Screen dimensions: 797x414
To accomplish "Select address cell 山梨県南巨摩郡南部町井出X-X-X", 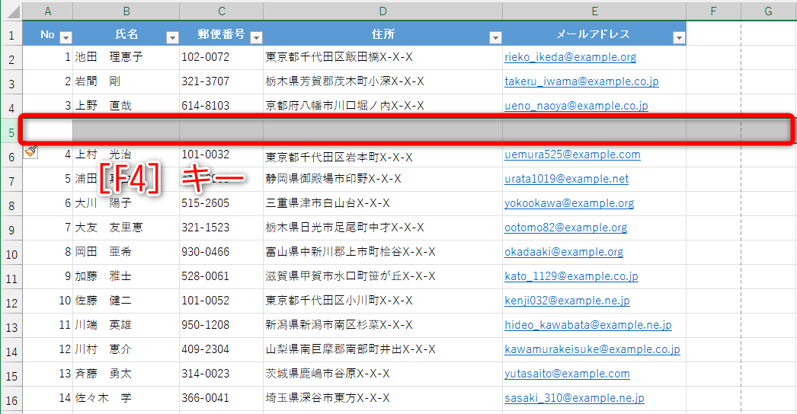I will (x=382, y=350).
